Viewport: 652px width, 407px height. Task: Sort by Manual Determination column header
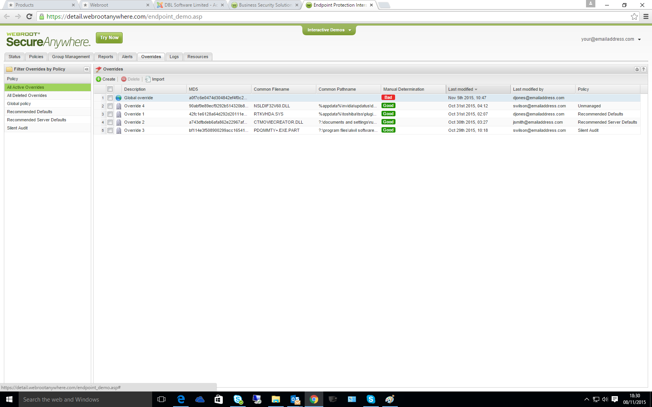tap(413, 89)
